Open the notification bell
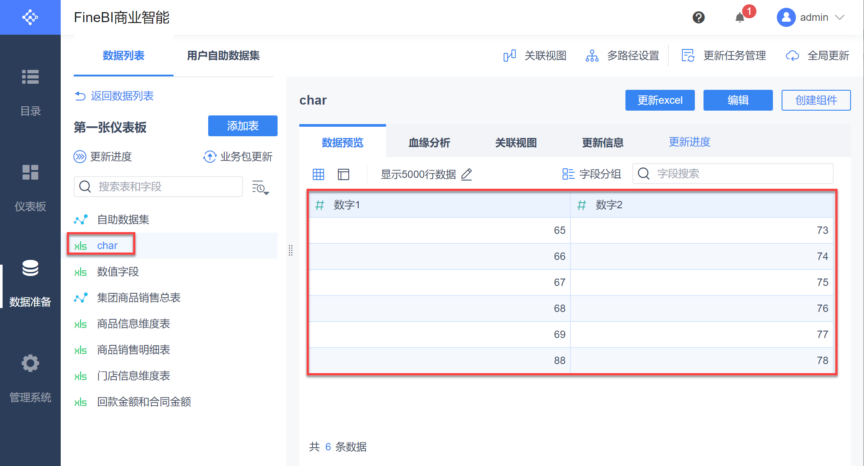This screenshot has height=466, width=864. click(x=740, y=17)
